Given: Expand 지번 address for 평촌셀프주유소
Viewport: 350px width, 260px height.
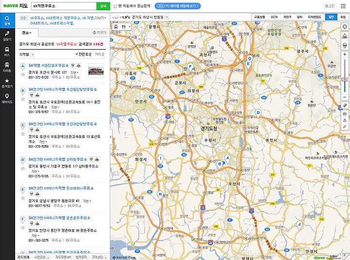Looking at the screenshot, I should [x=35, y=236].
